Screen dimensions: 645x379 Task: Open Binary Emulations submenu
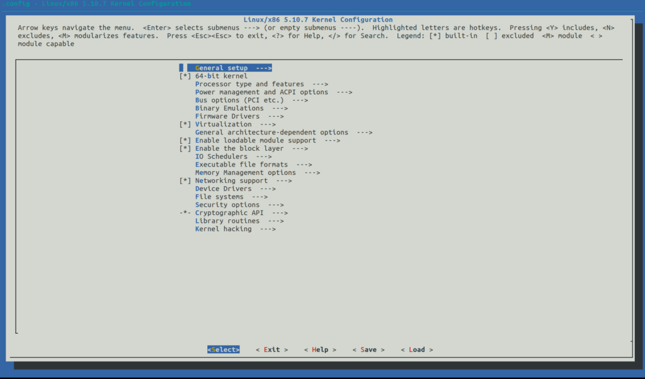coord(241,108)
